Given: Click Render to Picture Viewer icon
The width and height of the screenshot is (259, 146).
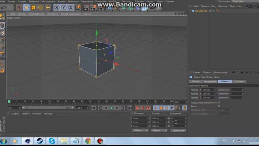Looking at the screenshot, I should point(93,8).
